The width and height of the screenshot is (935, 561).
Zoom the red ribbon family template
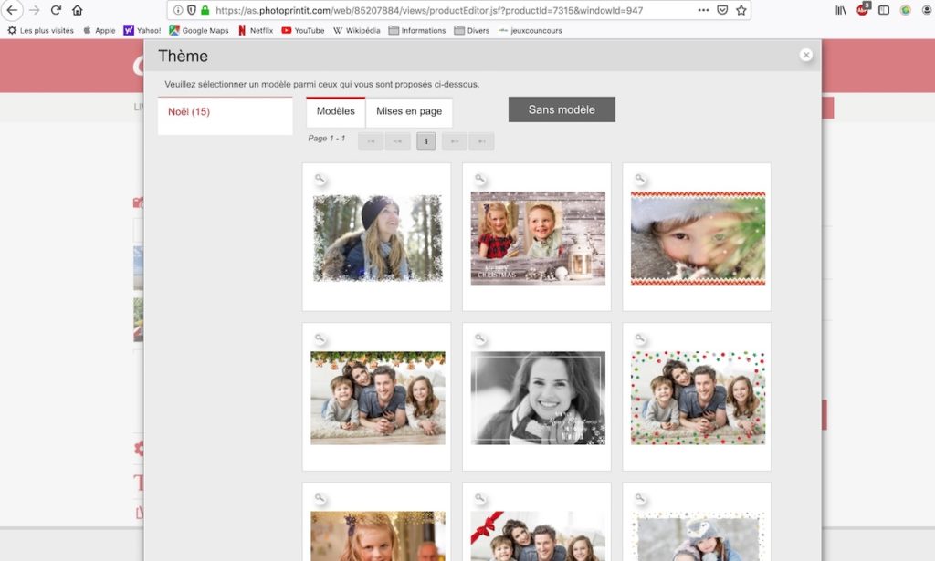coord(480,498)
